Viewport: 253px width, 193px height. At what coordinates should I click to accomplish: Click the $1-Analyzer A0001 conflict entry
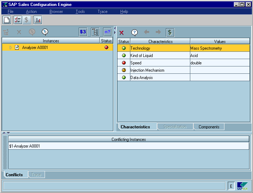[129, 146]
